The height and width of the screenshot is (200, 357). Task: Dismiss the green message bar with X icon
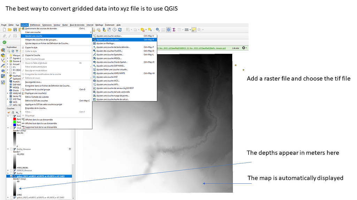point(244,48)
